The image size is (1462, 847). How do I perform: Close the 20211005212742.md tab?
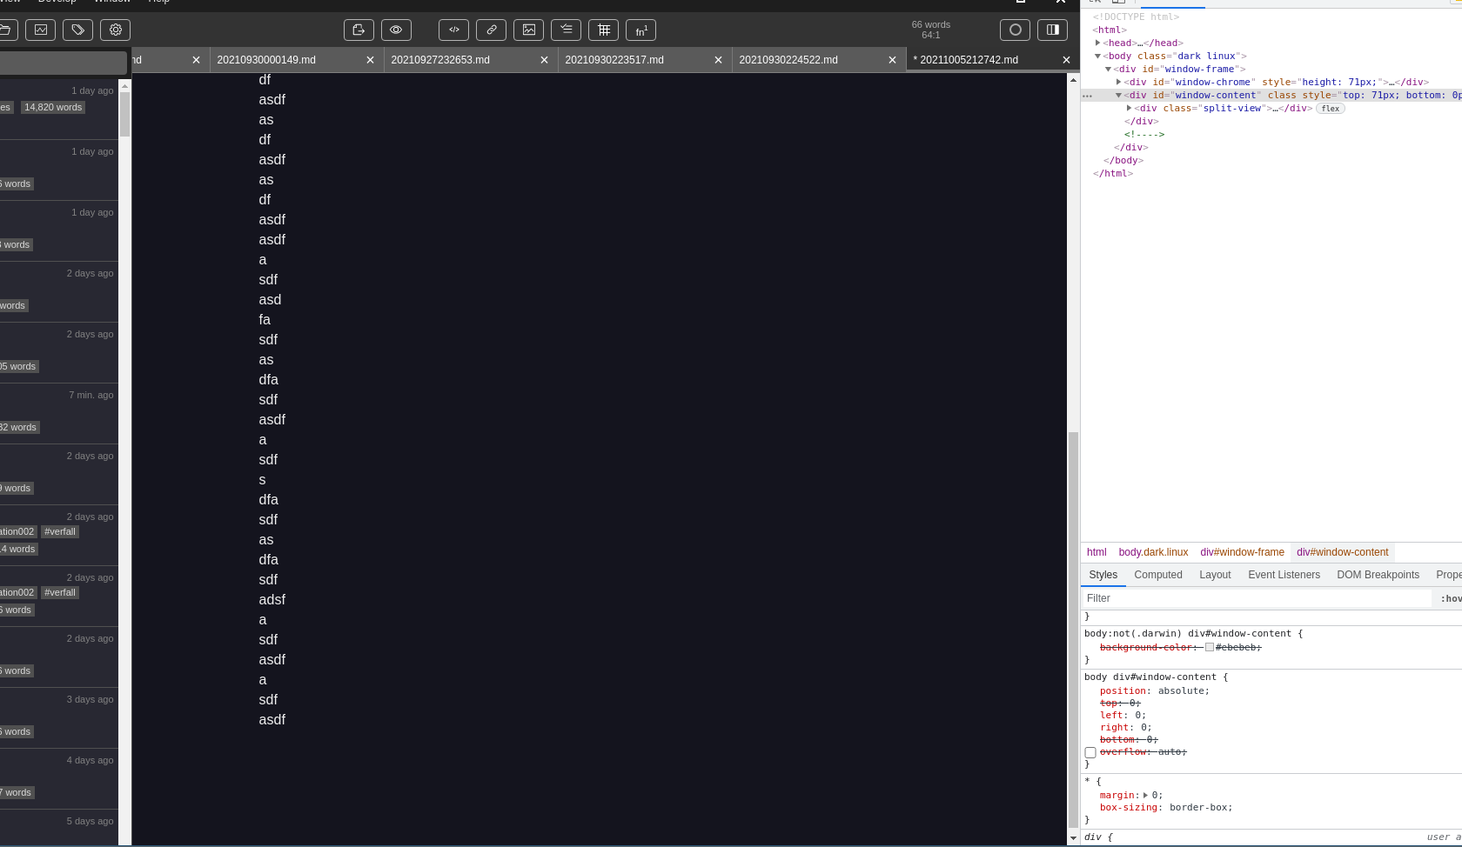pyautogui.click(x=1066, y=60)
